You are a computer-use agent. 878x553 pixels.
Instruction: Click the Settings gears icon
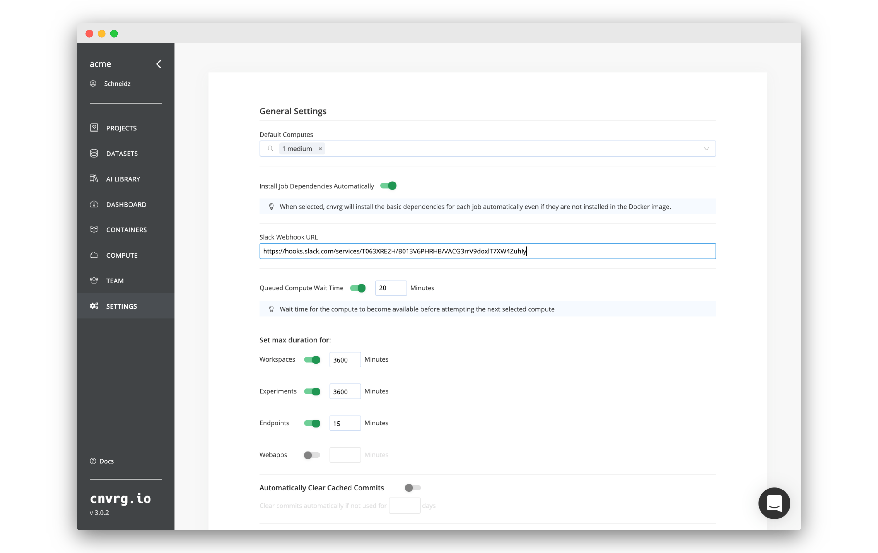pyautogui.click(x=94, y=306)
